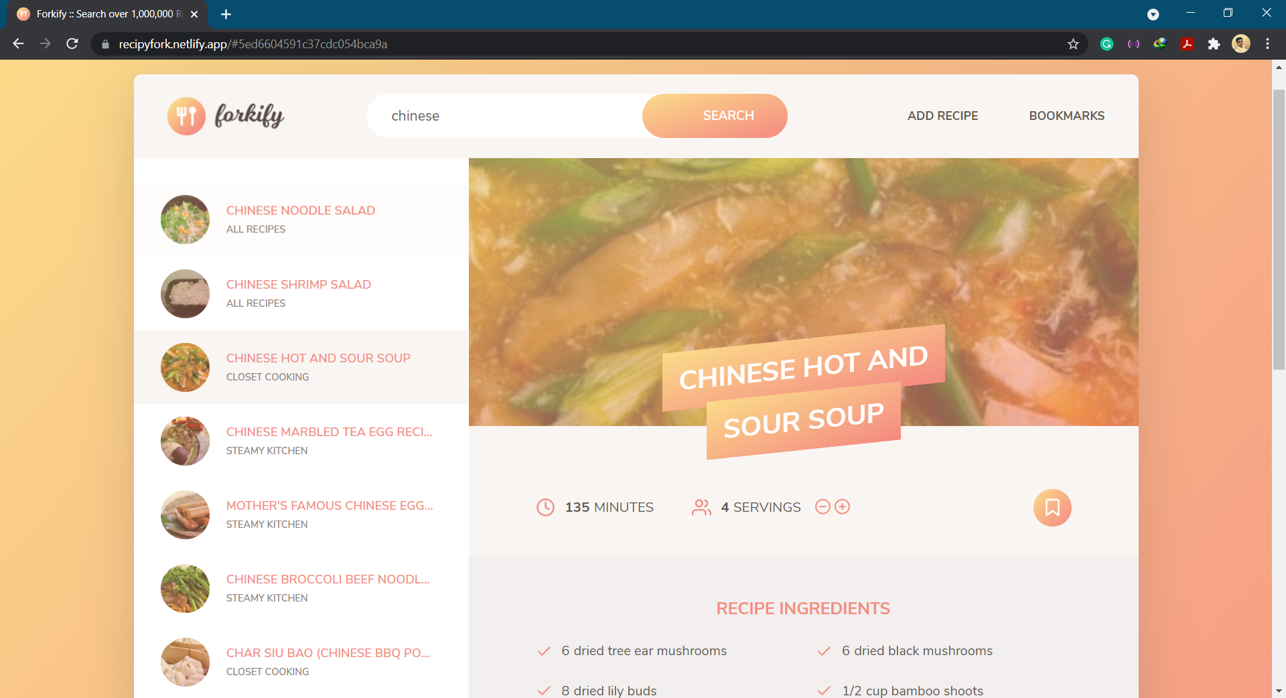The image size is (1286, 698).
Task: Click the page's vertical scrollbar thumb
Action: tap(1279, 228)
